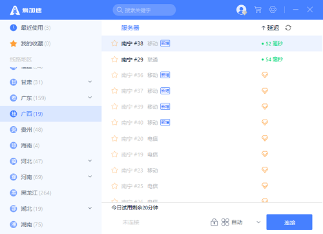
Task: Click the search keyword field
Action: [144, 10]
